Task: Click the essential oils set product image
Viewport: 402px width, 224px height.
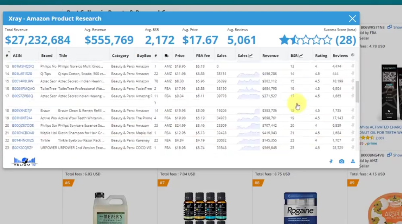Action: coord(205,208)
